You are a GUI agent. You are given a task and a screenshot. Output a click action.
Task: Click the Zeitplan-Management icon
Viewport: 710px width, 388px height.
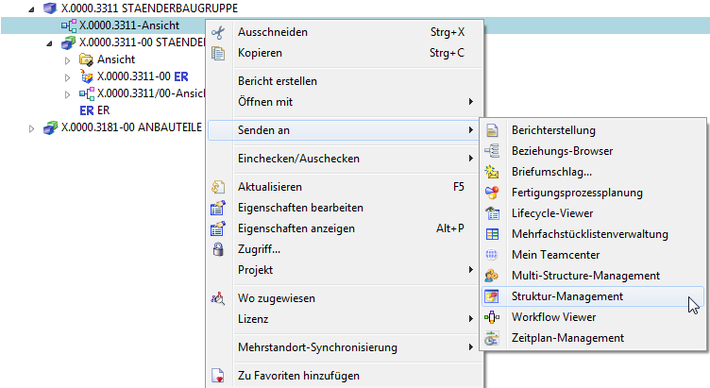[491, 338]
